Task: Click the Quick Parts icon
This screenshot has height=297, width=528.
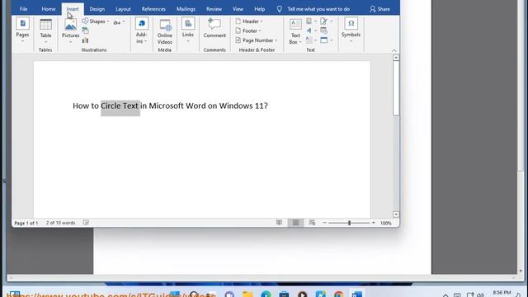Action: (x=309, y=21)
